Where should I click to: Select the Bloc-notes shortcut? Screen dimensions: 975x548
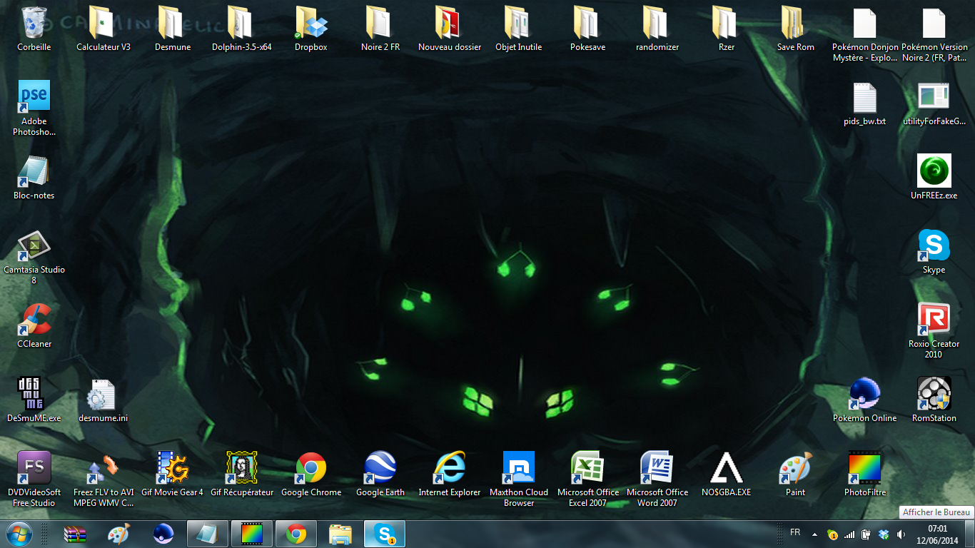(34, 177)
